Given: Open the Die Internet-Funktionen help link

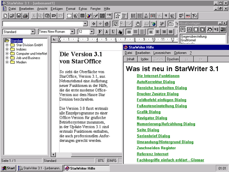Looking at the screenshot, I should [158, 76].
